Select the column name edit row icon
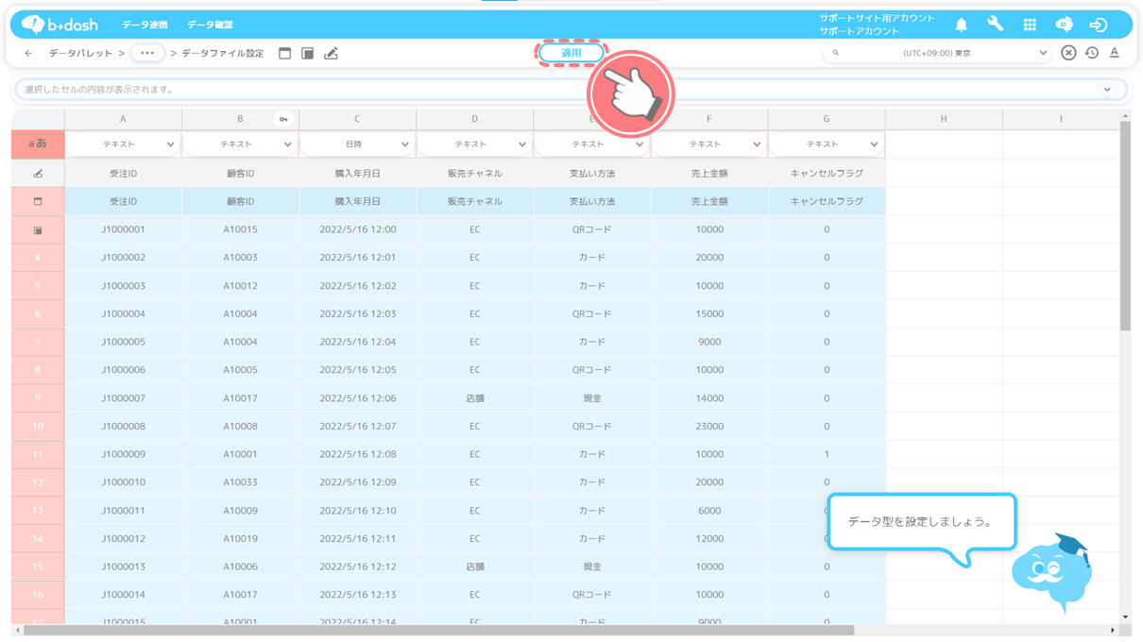Viewport: 1143px width, 642px height. 38,174
